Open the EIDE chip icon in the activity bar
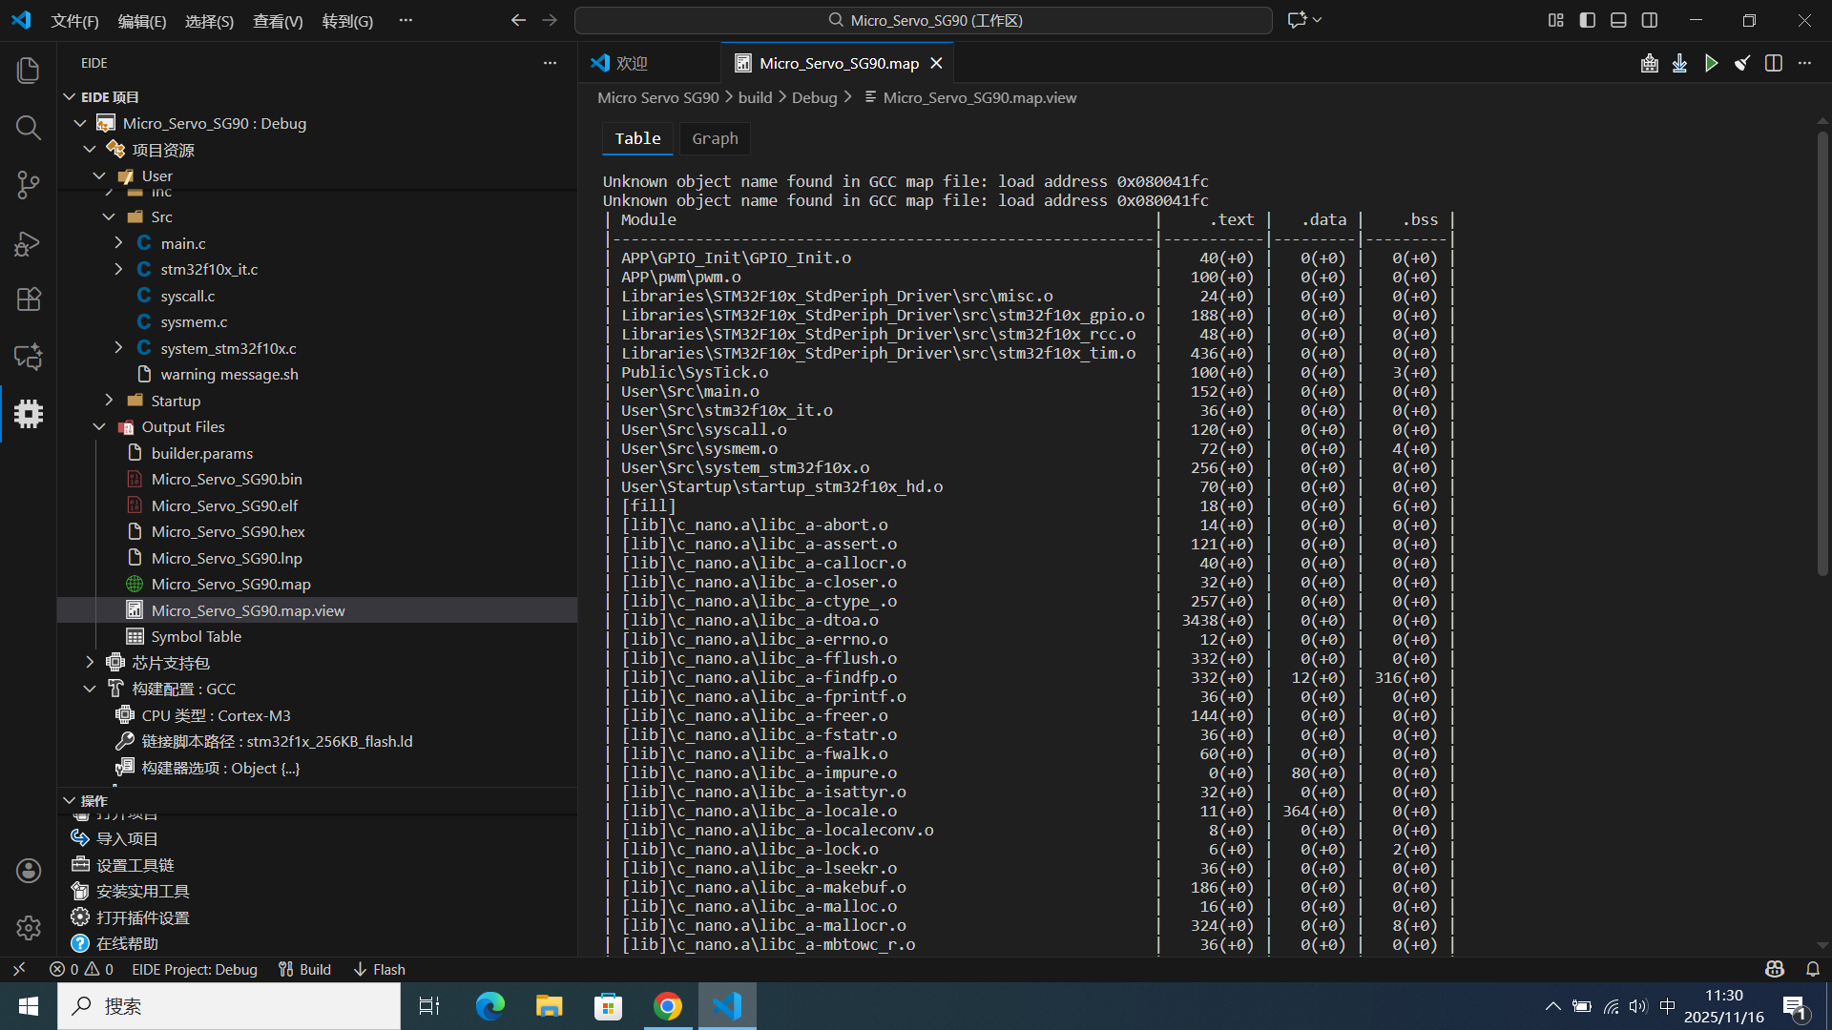Image resolution: width=1832 pixels, height=1030 pixels. [29, 414]
